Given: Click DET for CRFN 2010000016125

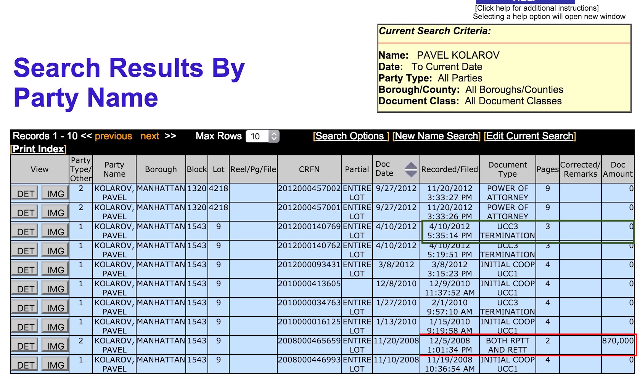Looking at the screenshot, I should [x=25, y=327].
